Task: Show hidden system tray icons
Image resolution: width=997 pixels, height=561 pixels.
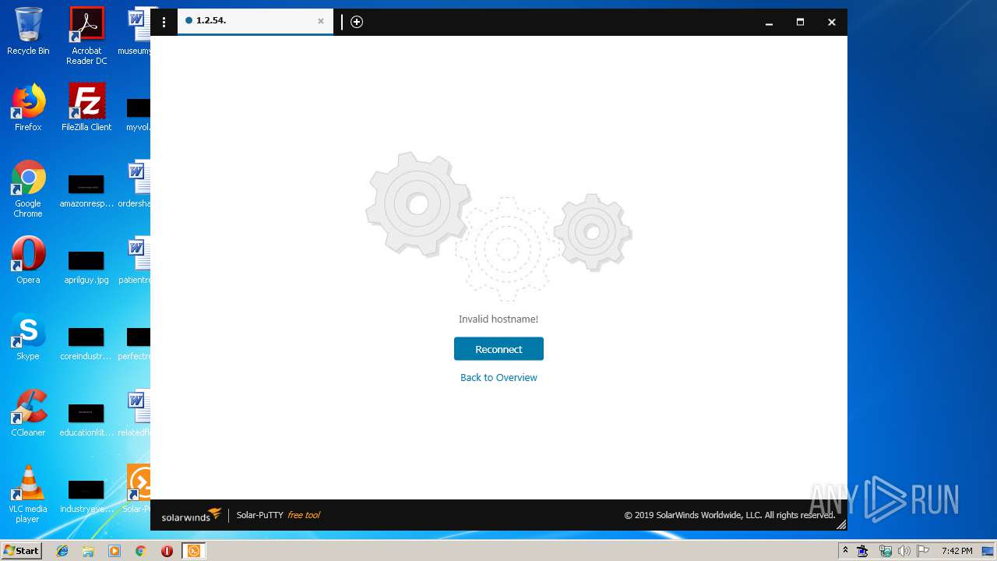Action: [845, 551]
